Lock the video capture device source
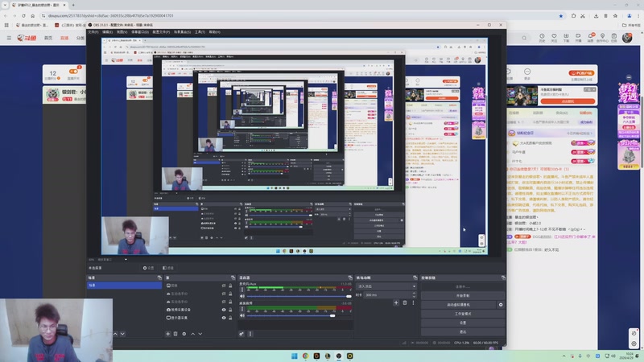 pos(230,310)
